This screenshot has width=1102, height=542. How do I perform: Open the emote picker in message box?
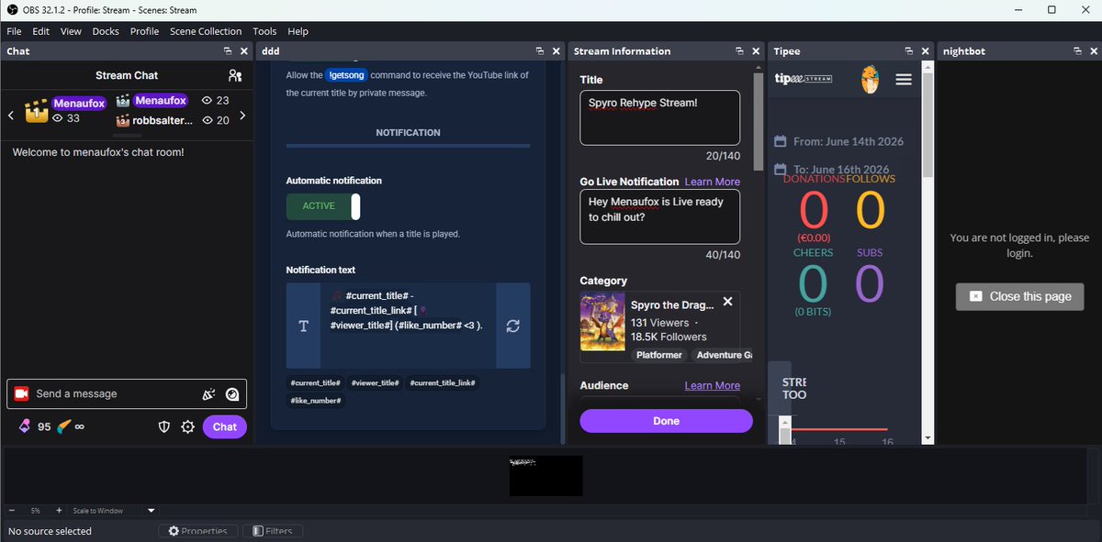pos(232,394)
